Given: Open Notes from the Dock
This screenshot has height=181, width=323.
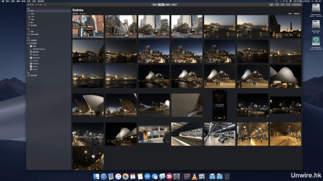Looking at the screenshot, I should pos(140,176).
